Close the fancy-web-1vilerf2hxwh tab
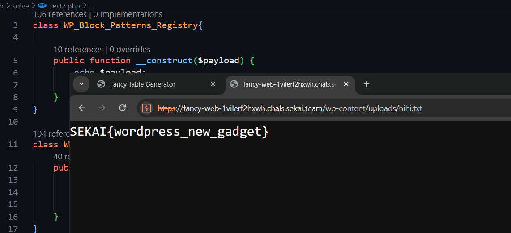 (x=346, y=84)
